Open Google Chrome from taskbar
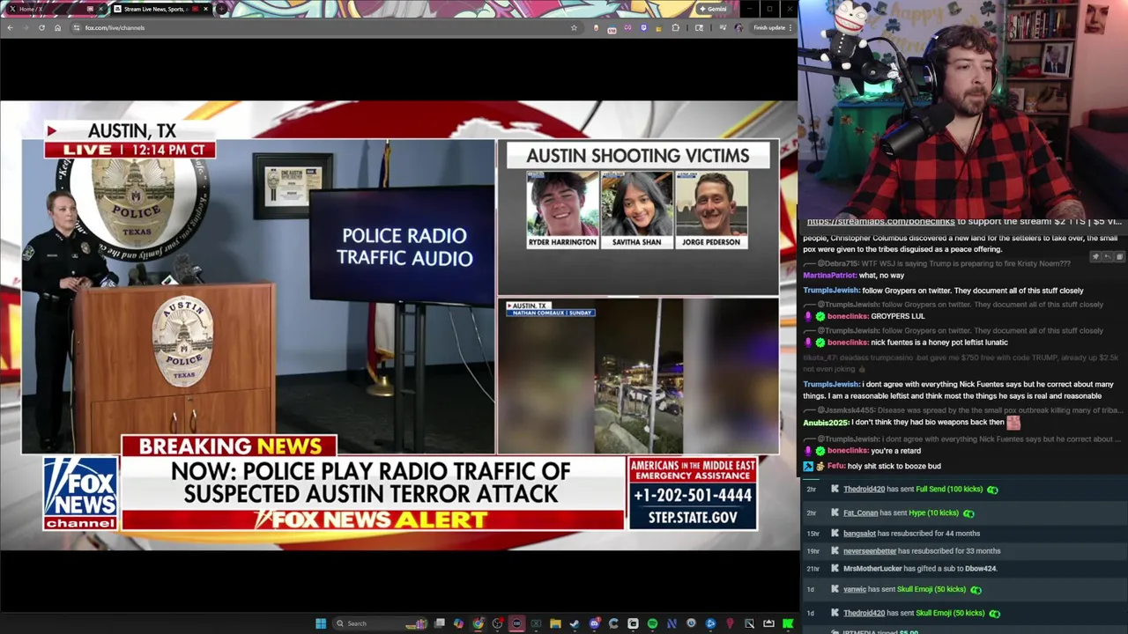Image resolution: width=1128 pixels, height=634 pixels. click(478, 623)
